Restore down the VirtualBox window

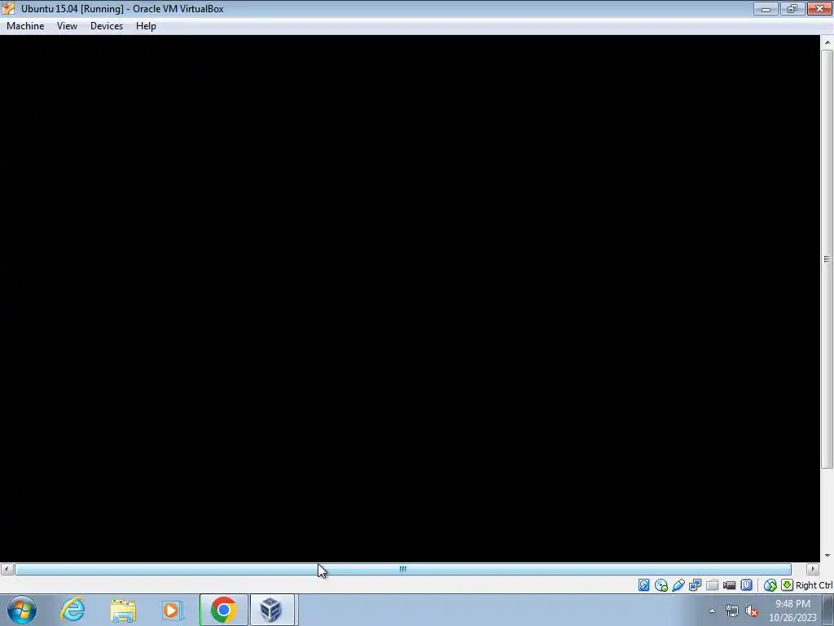pos(792,8)
